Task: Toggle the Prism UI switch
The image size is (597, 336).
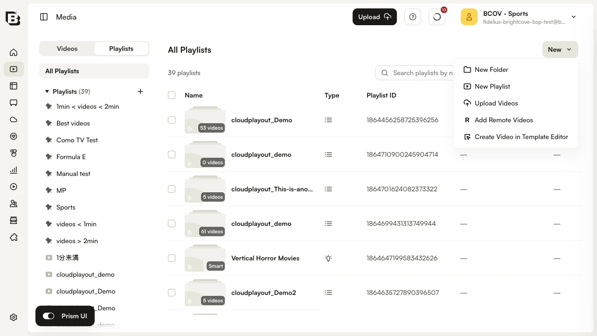Action: coord(49,316)
